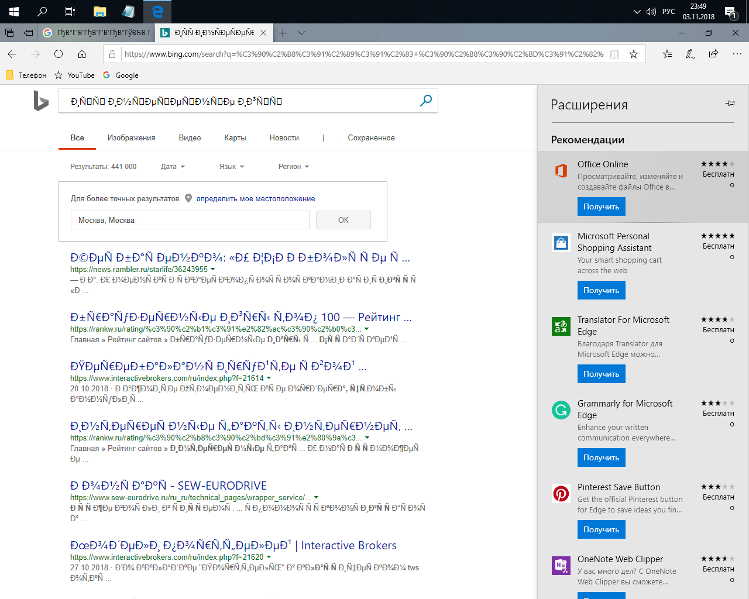
Task: Switch to the Google tab
Action: tap(97, 33)
